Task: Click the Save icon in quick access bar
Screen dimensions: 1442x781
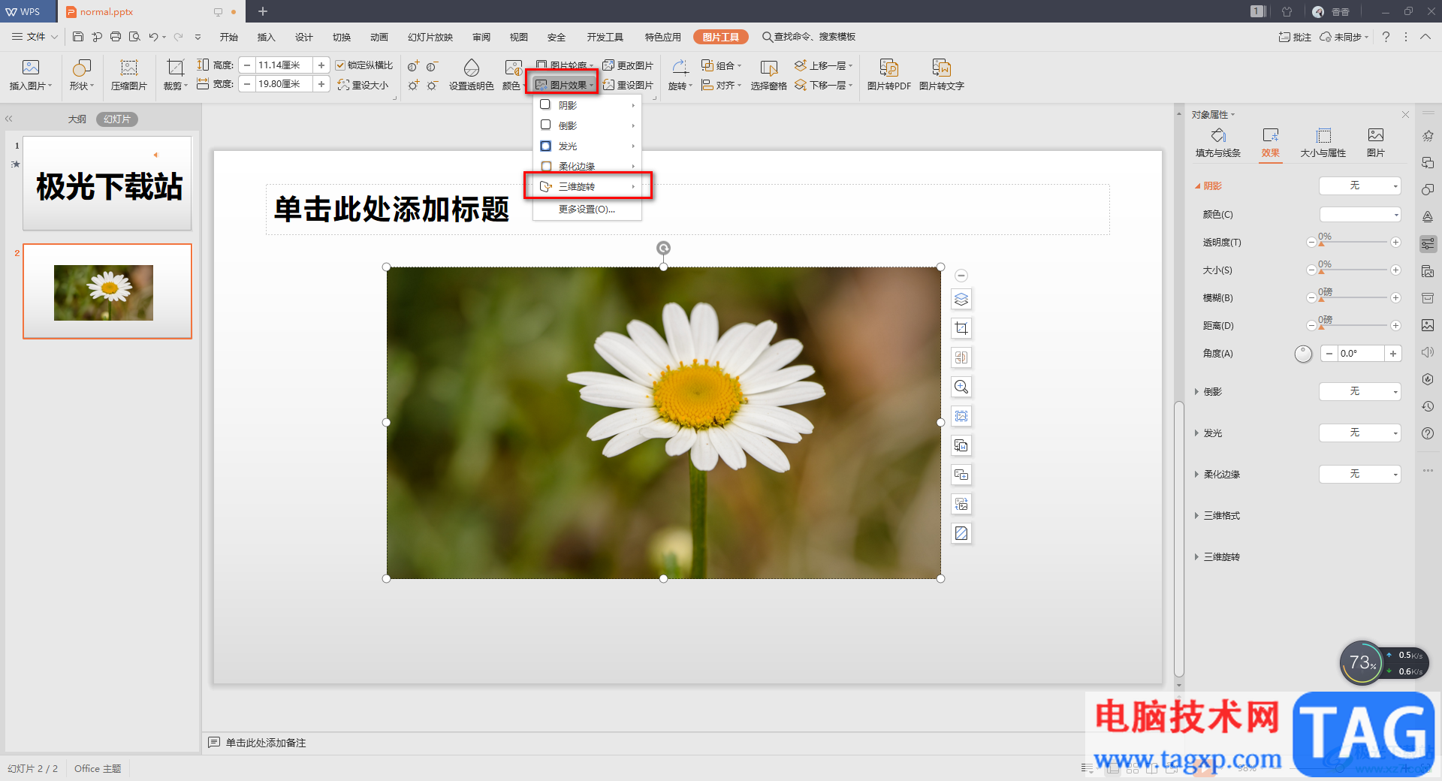Action: point(78,36)
